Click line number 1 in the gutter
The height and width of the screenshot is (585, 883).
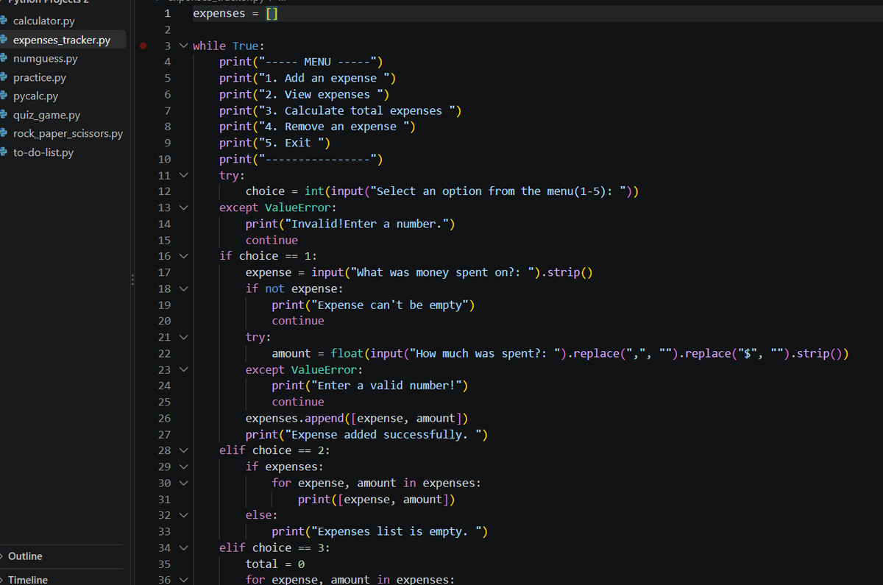click(x=168, y=13)
